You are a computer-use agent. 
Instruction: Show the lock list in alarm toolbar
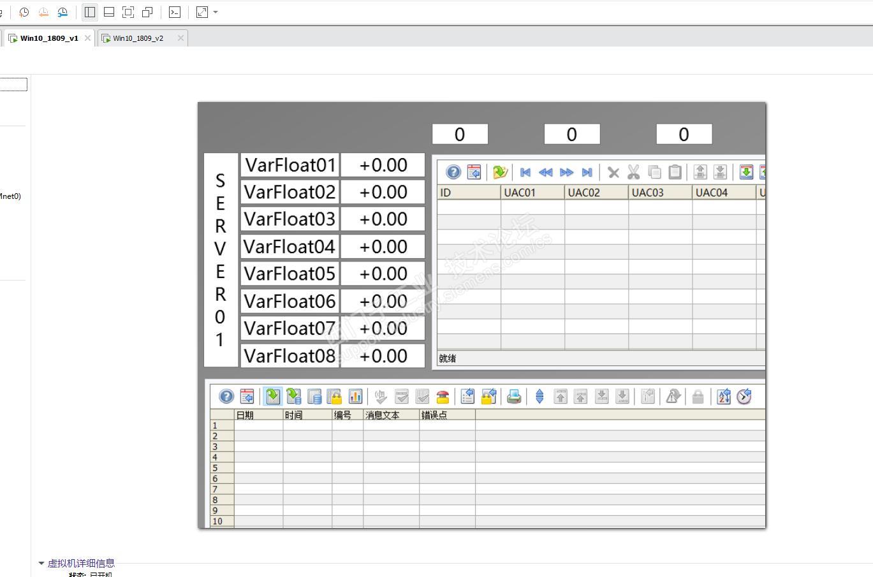coord(335,397)
